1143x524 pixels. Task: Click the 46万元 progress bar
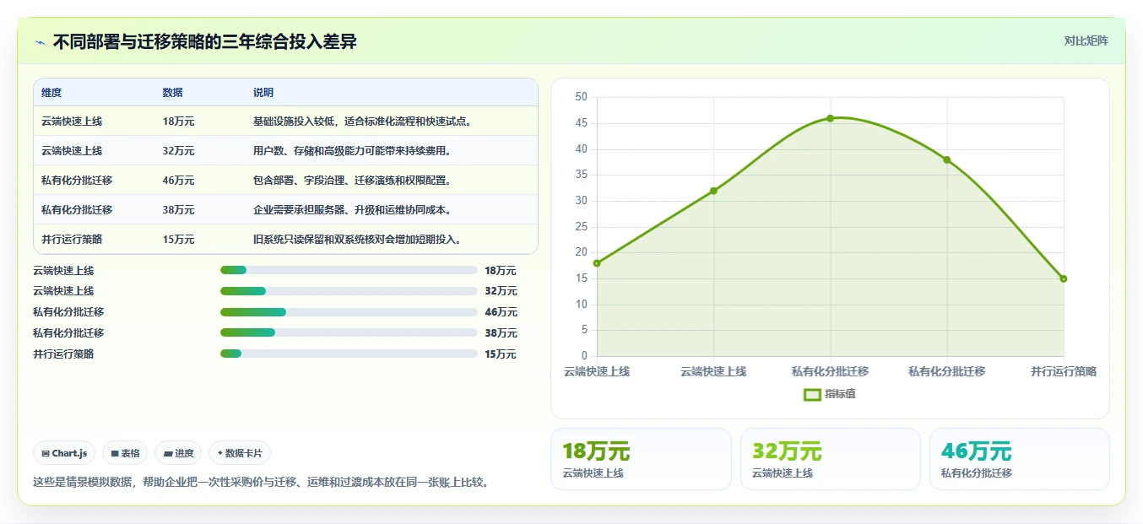coord(349,312)
